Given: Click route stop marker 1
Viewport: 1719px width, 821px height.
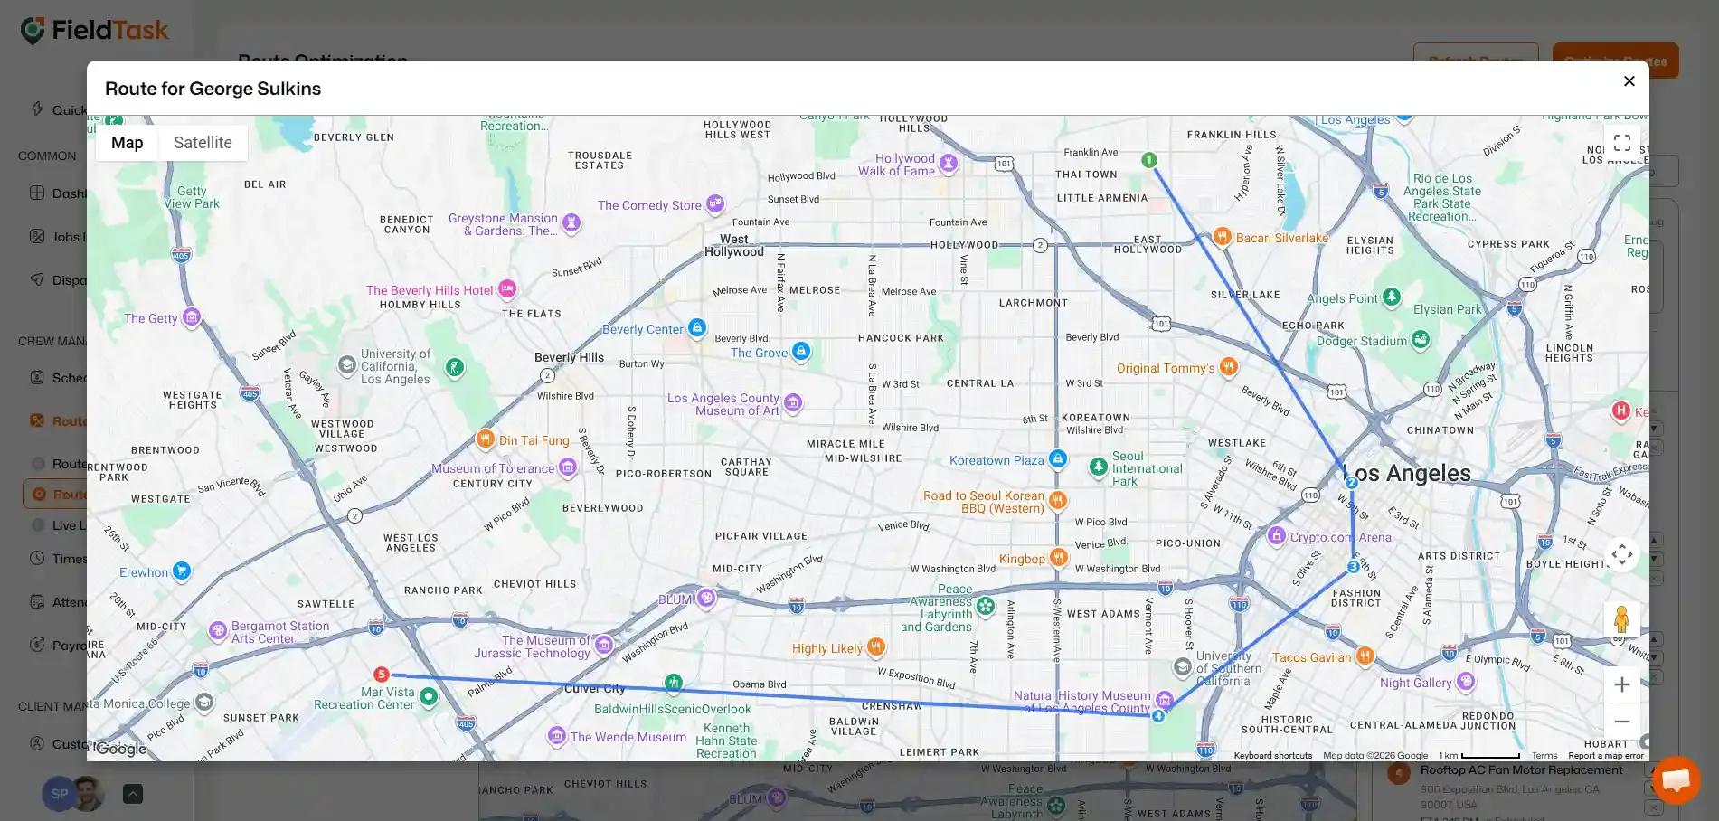Looking at the screenshot, I should click(1148, 160).
